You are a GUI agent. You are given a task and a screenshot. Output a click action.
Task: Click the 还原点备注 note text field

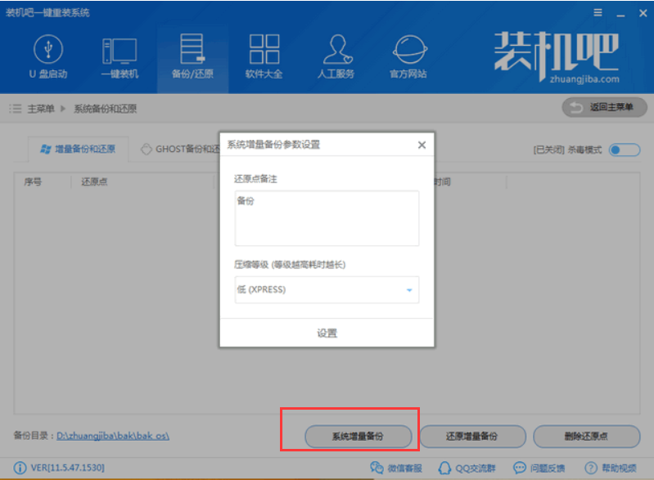click(x=327, y=218)
